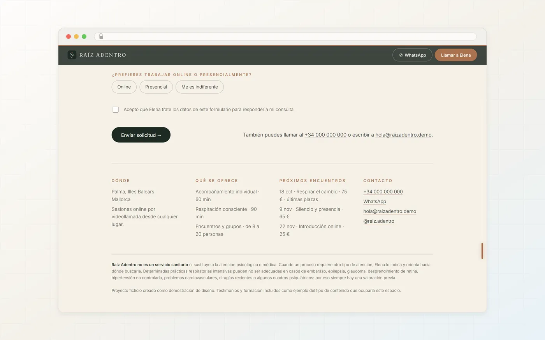Click the RAÍZ ADENTRO brand text

coord(103,55)
